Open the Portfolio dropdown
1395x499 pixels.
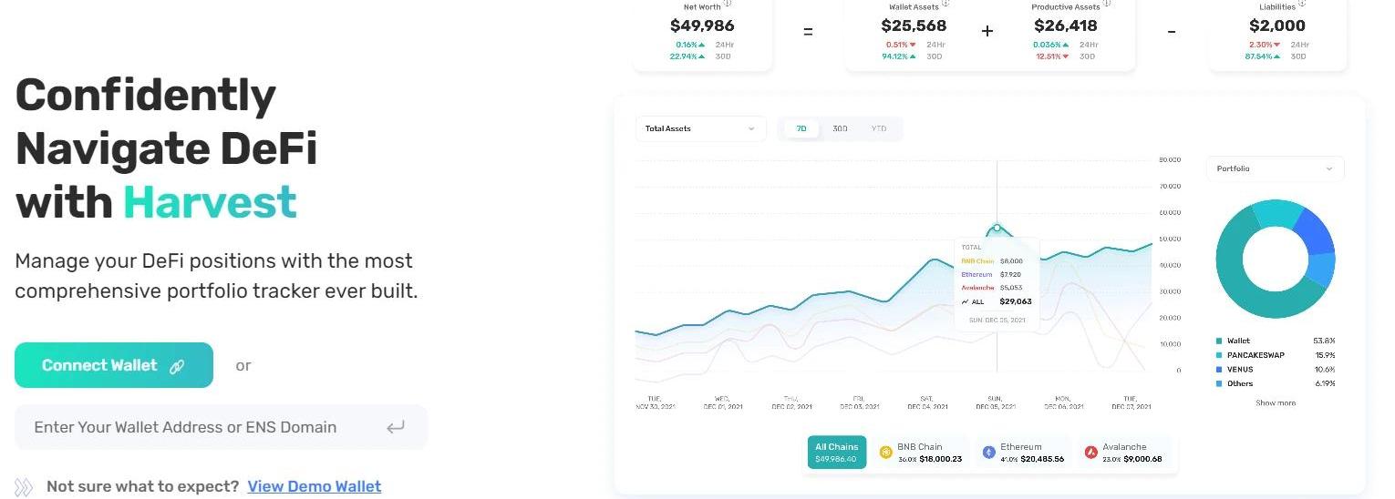pyautogui.click(x=1275, y=169)
